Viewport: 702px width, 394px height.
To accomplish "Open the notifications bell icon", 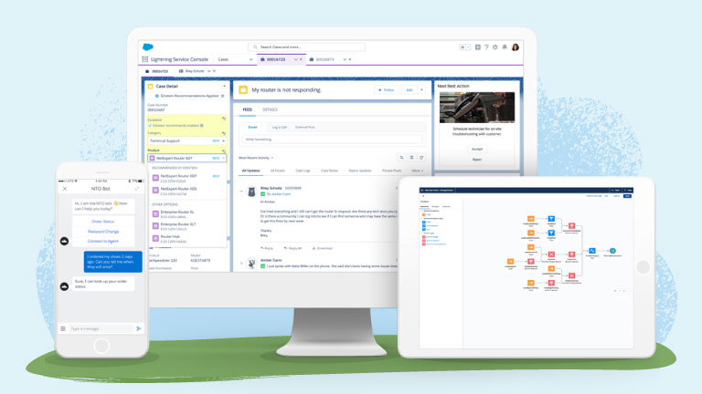I will click(505, 47).
